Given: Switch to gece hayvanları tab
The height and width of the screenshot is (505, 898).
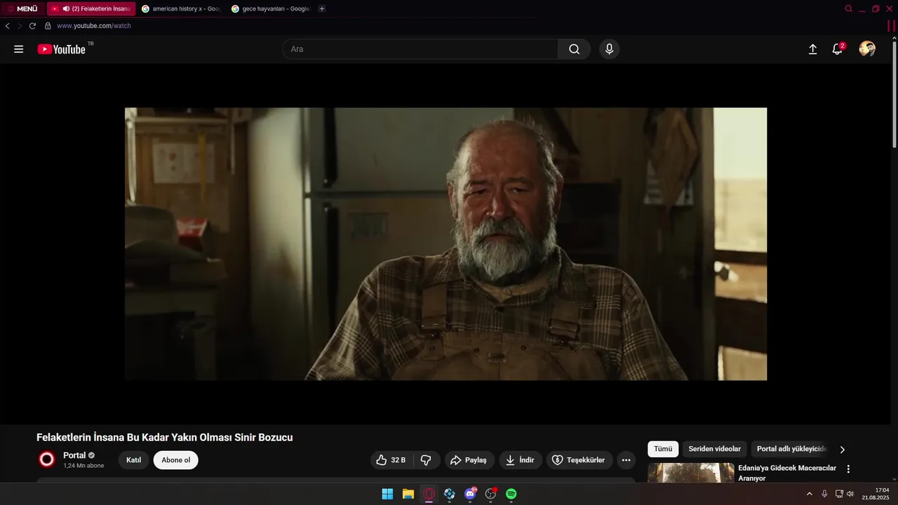Looking at the screenshot, I should (x=270, y=8).
